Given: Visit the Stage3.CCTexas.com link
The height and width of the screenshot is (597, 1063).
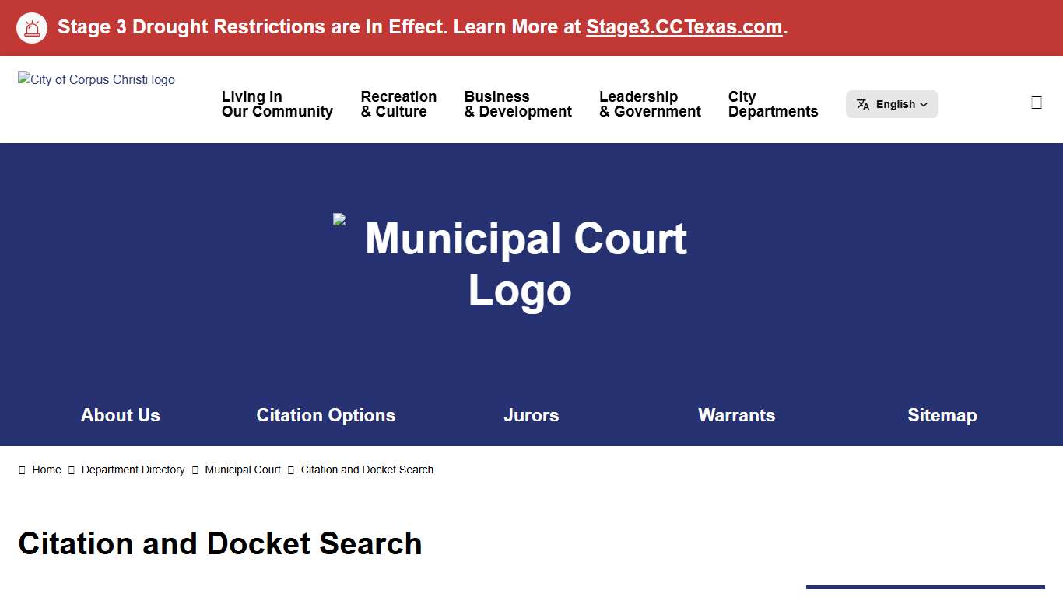Looking at the screenshot, I should pyautogui.click(x=683, y=26).
